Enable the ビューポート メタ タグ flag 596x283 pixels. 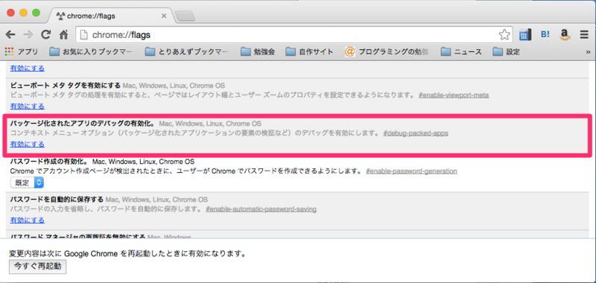coord(28,106)
